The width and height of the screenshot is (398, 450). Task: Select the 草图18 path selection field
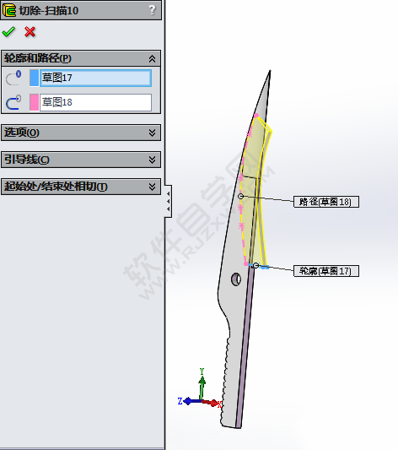(x=95, y=102)
